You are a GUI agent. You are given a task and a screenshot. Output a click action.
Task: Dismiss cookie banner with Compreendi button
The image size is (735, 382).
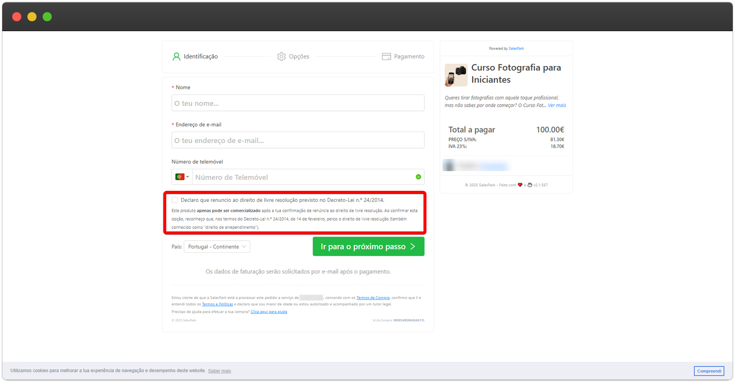click(709, 371)
